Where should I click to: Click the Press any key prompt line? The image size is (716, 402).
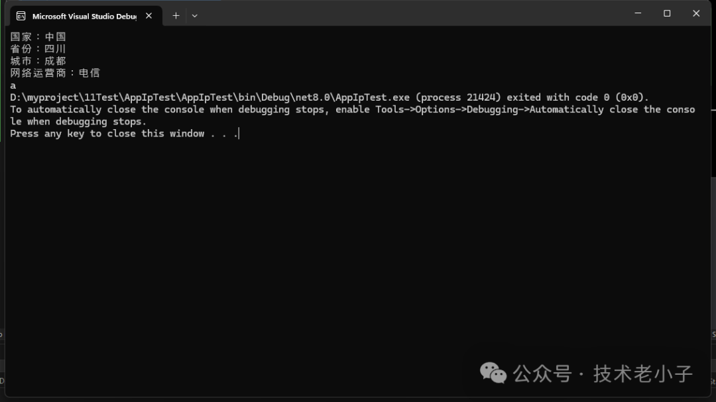point(124,134)
